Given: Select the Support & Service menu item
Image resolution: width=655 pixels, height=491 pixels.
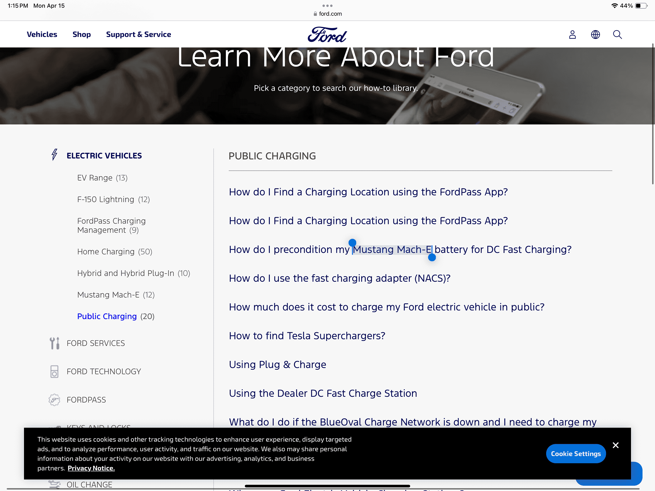Looking at the screenshot, I should pos(138,34).
